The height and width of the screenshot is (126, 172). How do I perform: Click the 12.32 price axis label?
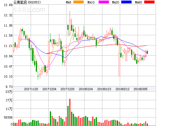pyautogui.click(x=8, y=15)
